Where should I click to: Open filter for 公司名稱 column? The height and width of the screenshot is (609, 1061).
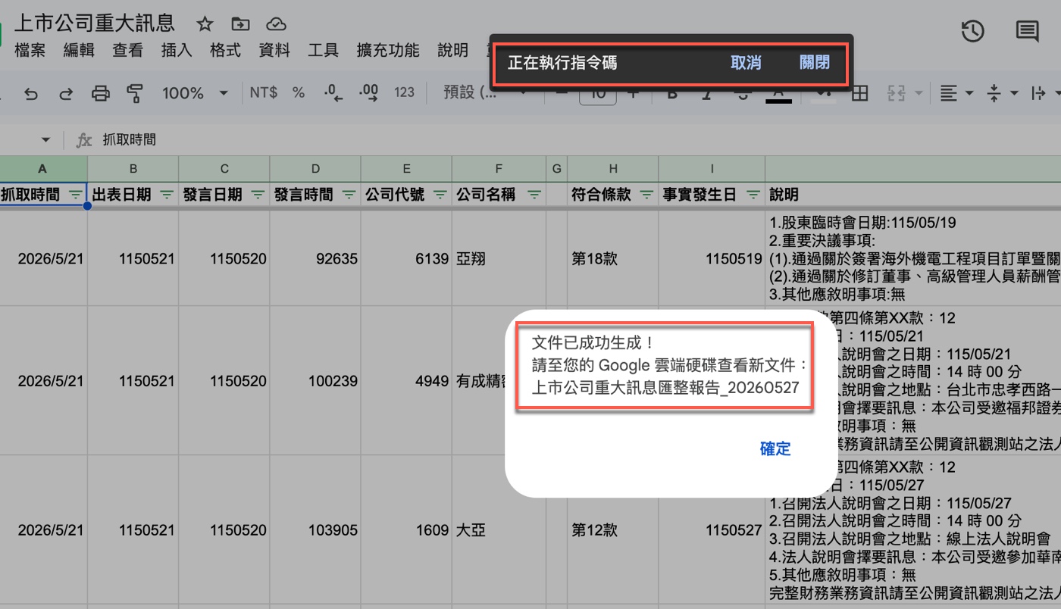534,195
